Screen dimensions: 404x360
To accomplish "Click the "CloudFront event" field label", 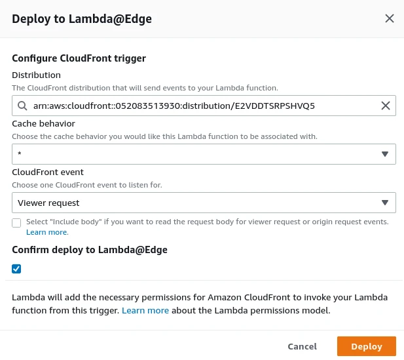I will 47,172.
